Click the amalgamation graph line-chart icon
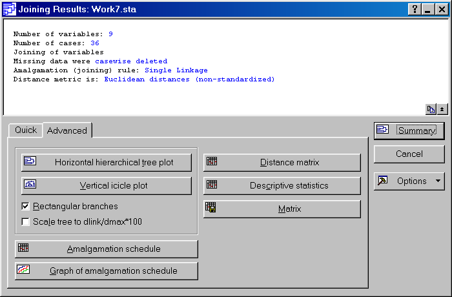 point(23,269)
